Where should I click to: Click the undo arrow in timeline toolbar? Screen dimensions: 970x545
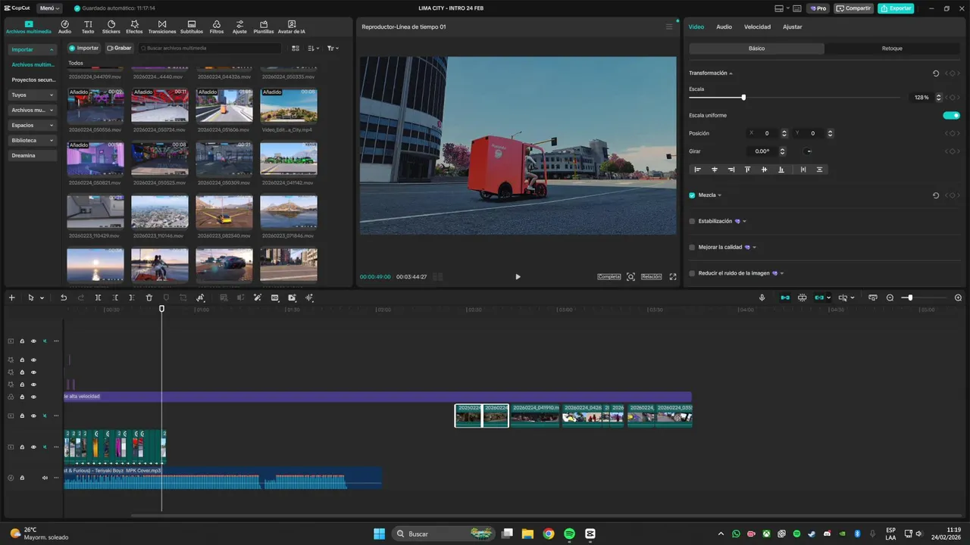[64, 298]
